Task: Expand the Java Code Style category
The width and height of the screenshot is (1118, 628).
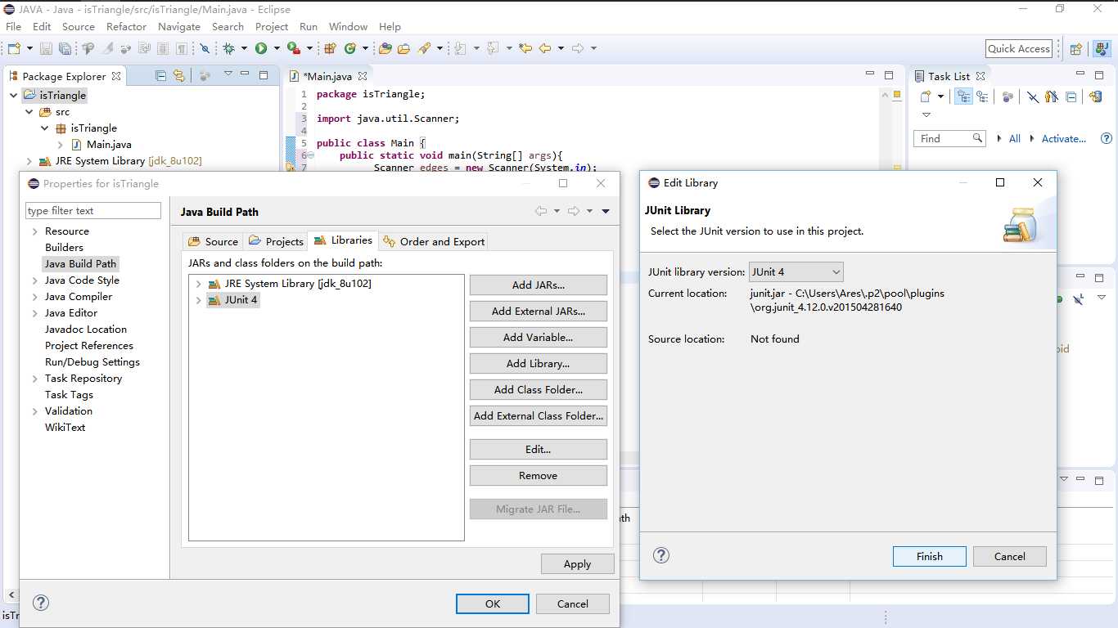Action: point(35,280)
